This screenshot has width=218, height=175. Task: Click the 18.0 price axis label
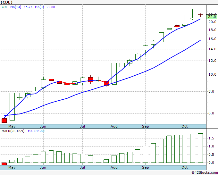pos(213,30)
